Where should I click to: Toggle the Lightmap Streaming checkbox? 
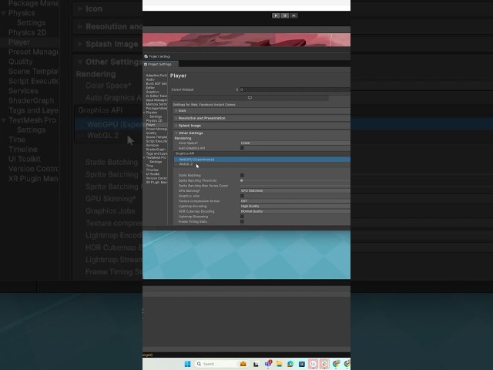pyautogui.click(x=242, y=217)
